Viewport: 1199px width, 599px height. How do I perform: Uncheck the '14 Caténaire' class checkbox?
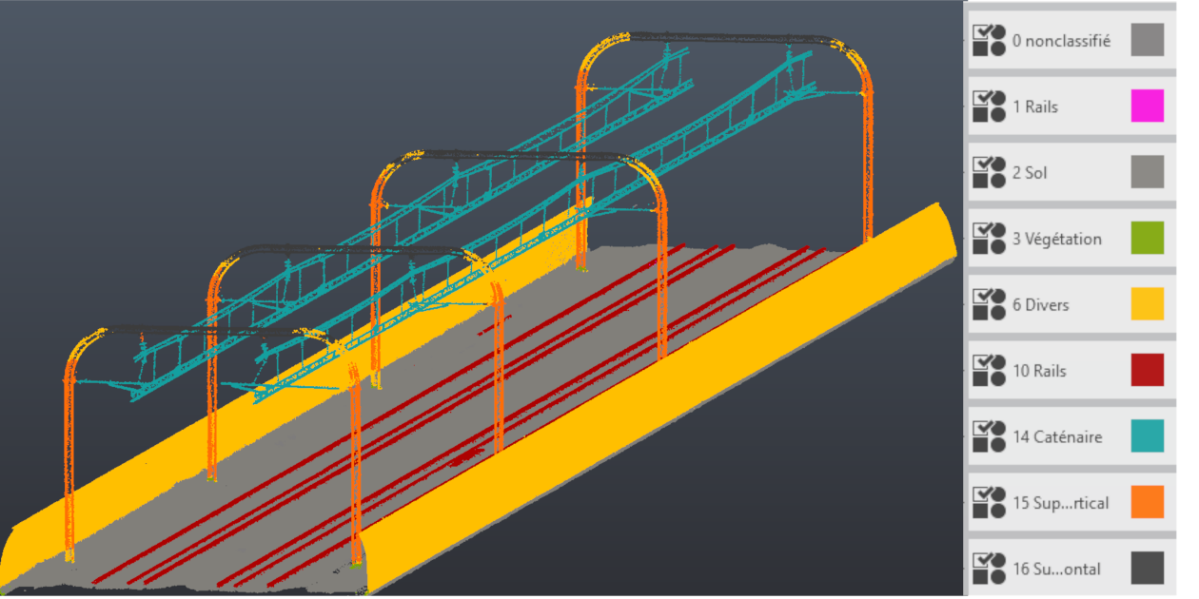(x=982, y=428)
